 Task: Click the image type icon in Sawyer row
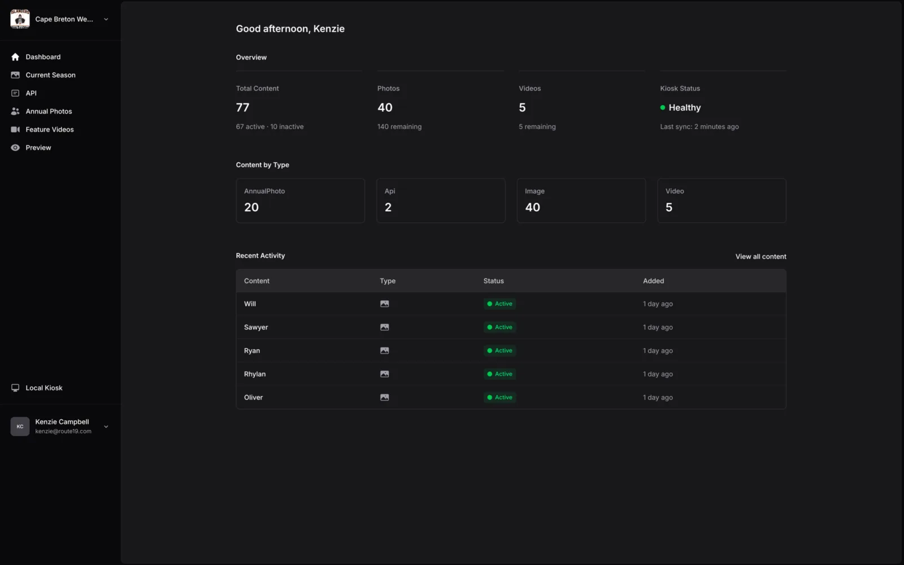click(385, 327)
